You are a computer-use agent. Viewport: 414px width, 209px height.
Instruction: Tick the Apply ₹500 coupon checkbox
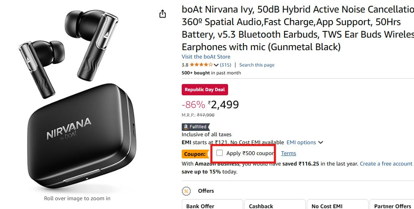tap(220, 153)
